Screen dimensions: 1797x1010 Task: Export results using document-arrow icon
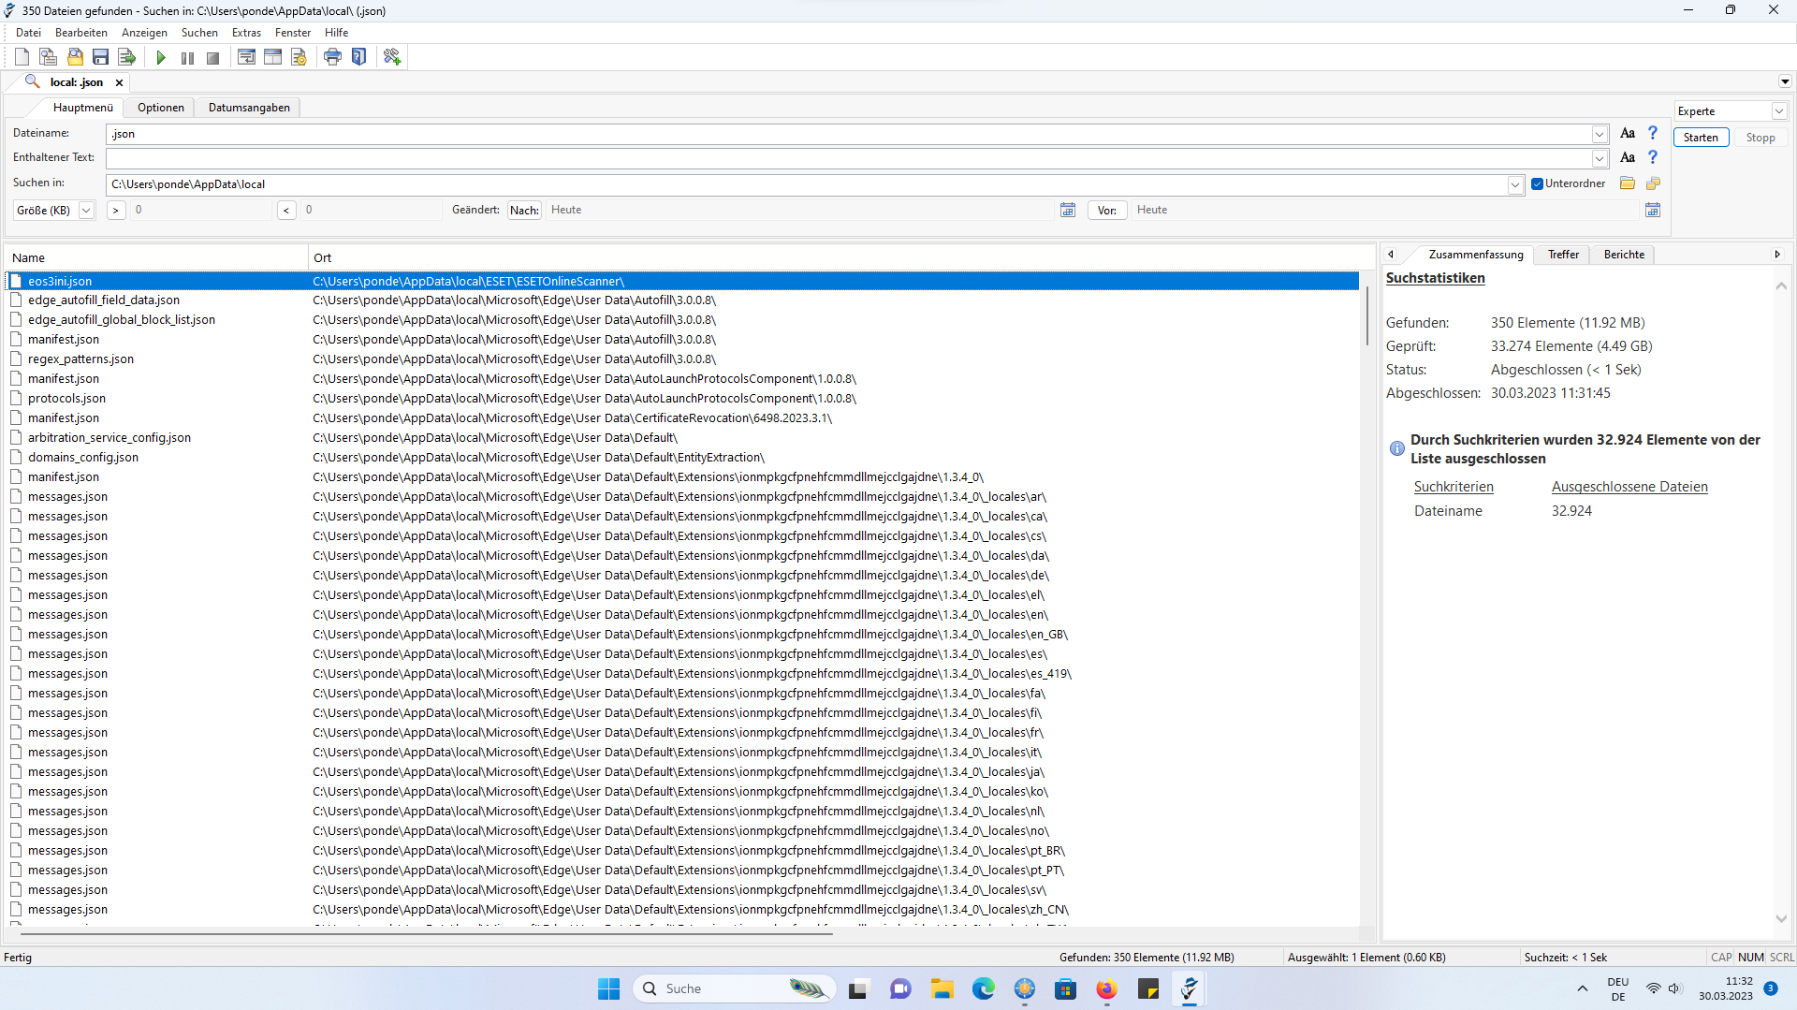tap(127, 57)
